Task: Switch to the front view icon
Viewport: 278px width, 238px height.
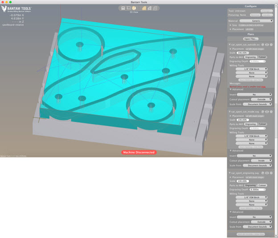Action: pyautogui.click(x=123, y=8)
